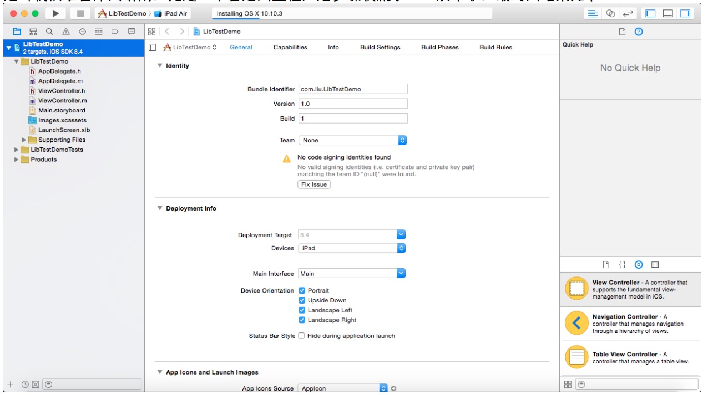Viewport: 708px width, 395px height.
Task: Toggle the Utilities pane visibility button
Action: coord(685,13)
